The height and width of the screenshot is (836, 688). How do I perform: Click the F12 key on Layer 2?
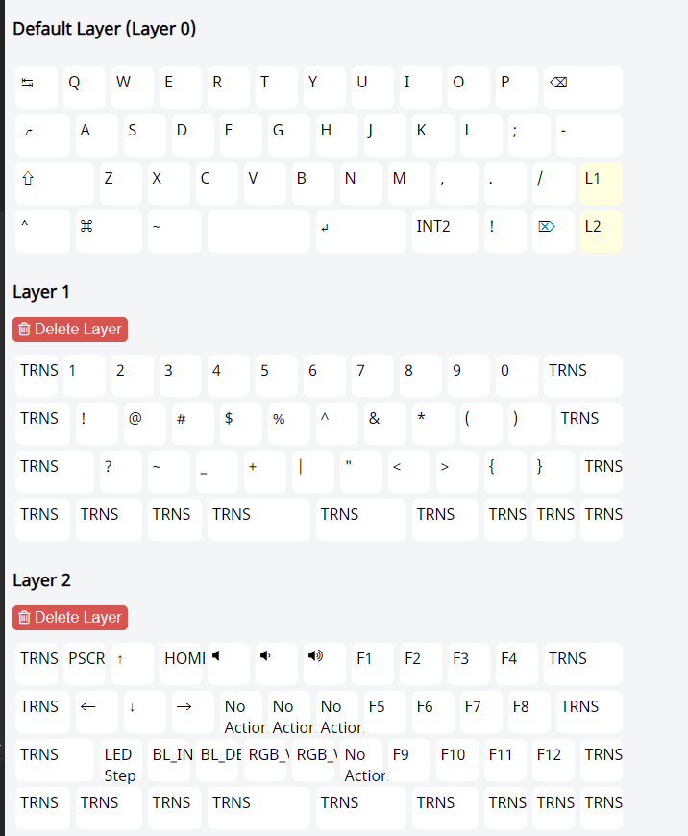click(553, 760)
